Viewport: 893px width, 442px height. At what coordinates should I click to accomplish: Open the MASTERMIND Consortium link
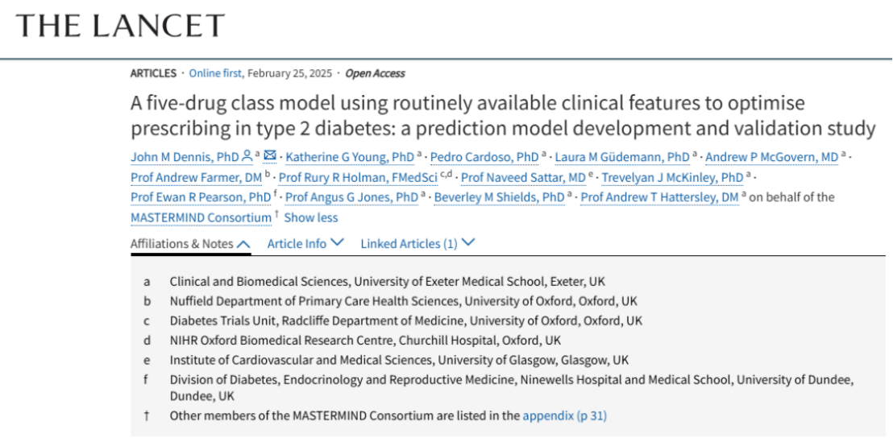pos(201,218)
